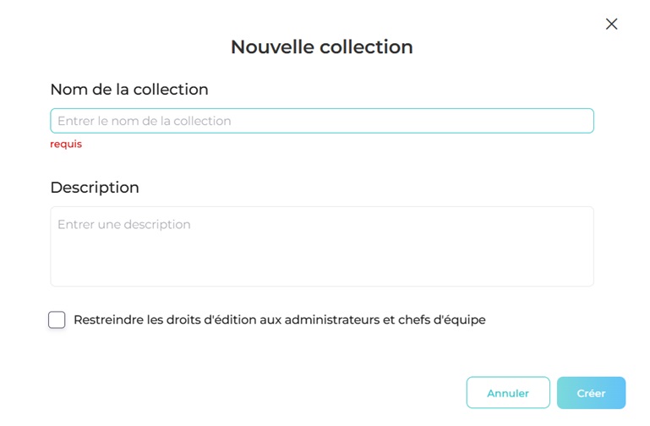Image resolution: width=650 pixels, height=426 pixels.
Task: Tick the box for administrators and team leads
Action: (57, 319)
